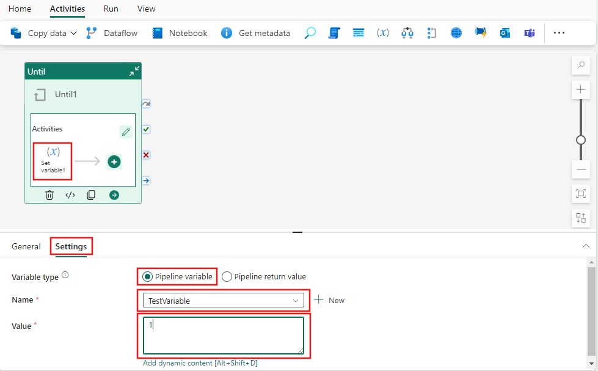
Task: Show more activities via the ellipsis menu
Action: click(x=559, y=33)
